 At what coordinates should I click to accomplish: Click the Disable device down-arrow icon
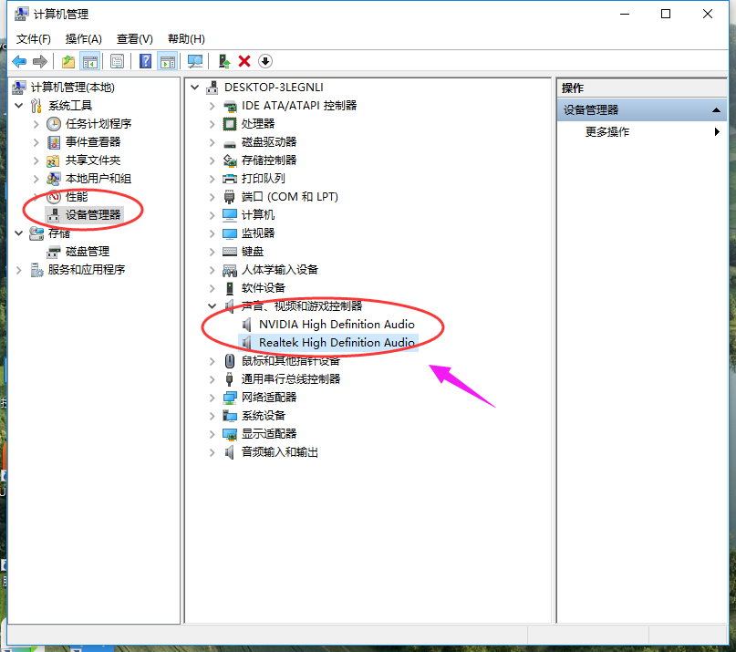(264, 60)
